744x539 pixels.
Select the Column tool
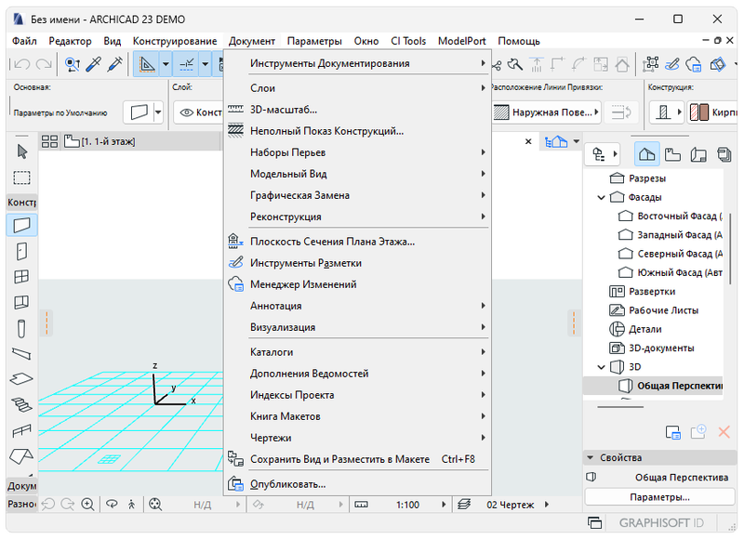21,329
